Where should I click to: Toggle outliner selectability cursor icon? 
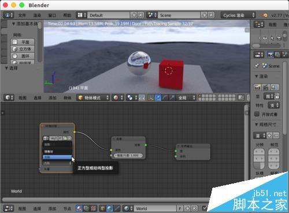[x=272, y=38]
